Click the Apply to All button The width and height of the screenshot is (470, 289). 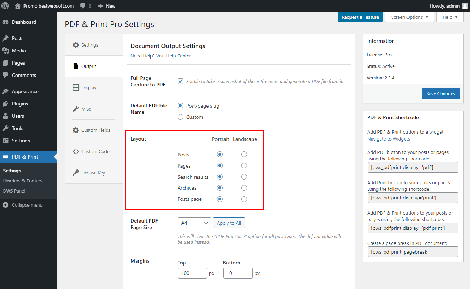pyautogui.click(x=229, y=223)
